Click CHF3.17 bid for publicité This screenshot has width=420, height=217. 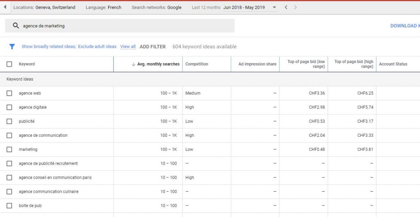(365, 121)
